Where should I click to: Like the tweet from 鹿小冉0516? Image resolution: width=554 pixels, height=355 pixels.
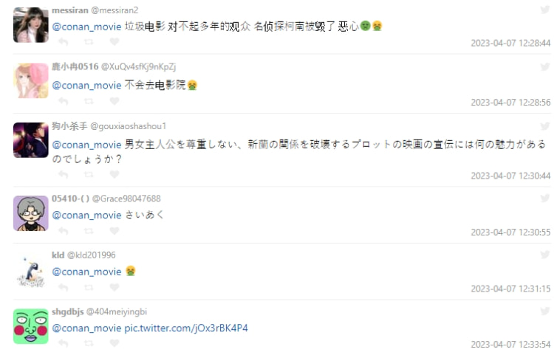click(x=114, y=101)
